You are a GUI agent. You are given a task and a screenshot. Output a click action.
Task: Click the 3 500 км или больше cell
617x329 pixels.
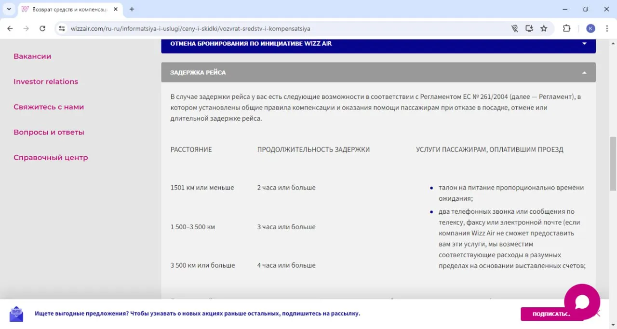pos(203,265)
